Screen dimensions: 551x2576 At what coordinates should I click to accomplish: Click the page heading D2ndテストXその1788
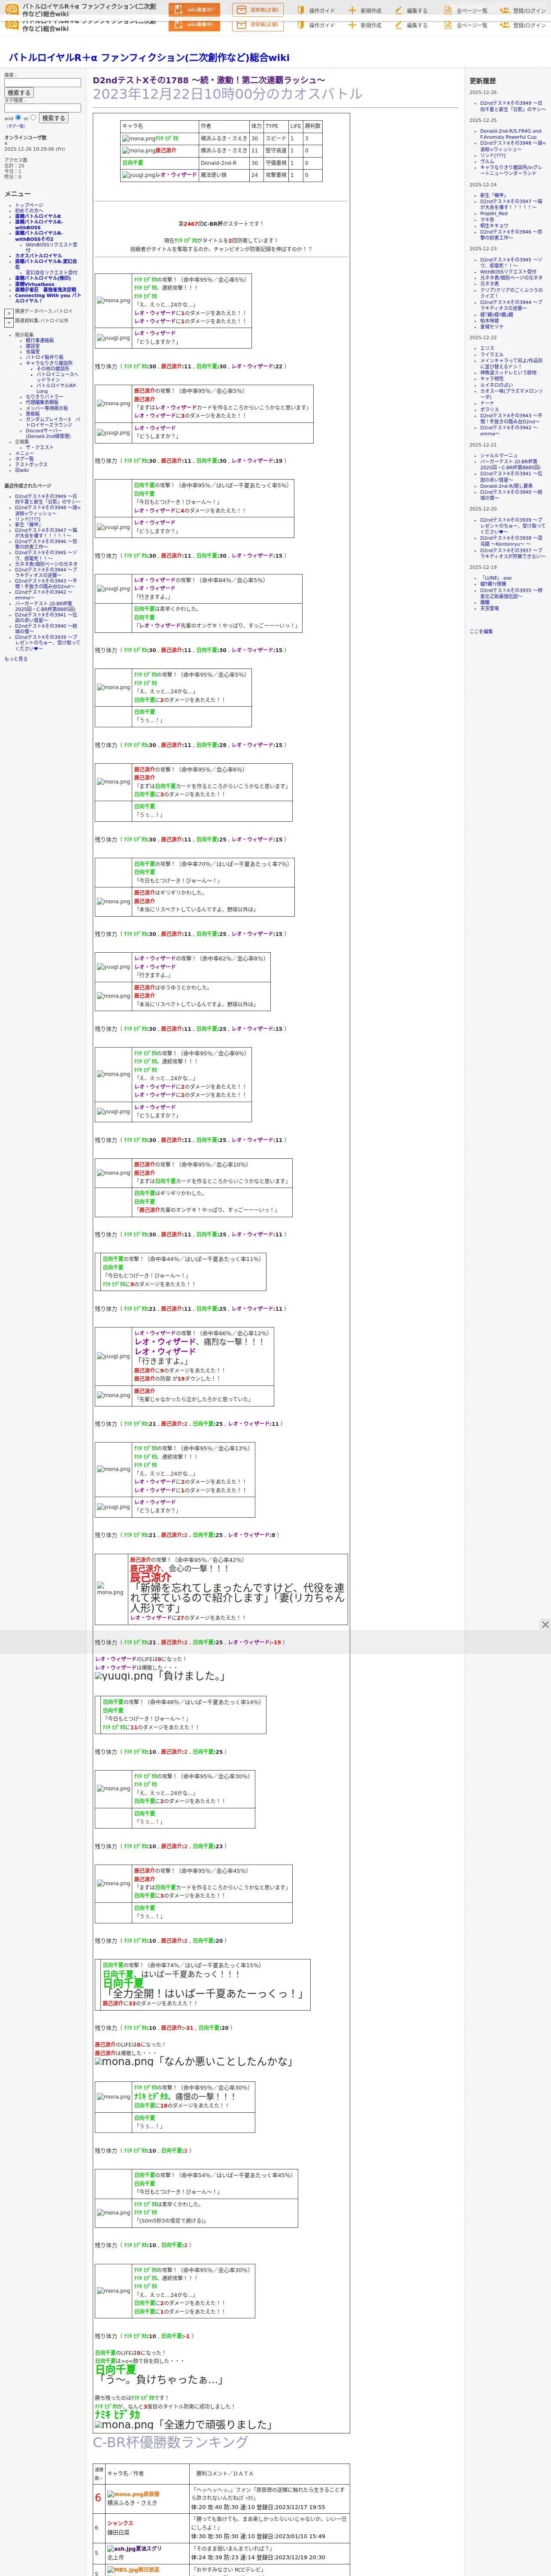tap(208, 80)
